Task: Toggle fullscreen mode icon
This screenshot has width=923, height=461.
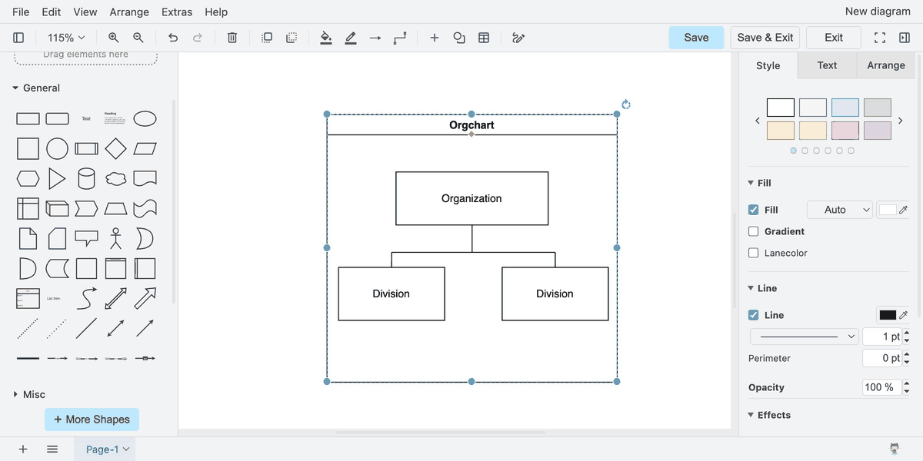Action: pos(880,38)
